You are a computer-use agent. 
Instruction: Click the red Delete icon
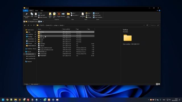pos(59,14)
